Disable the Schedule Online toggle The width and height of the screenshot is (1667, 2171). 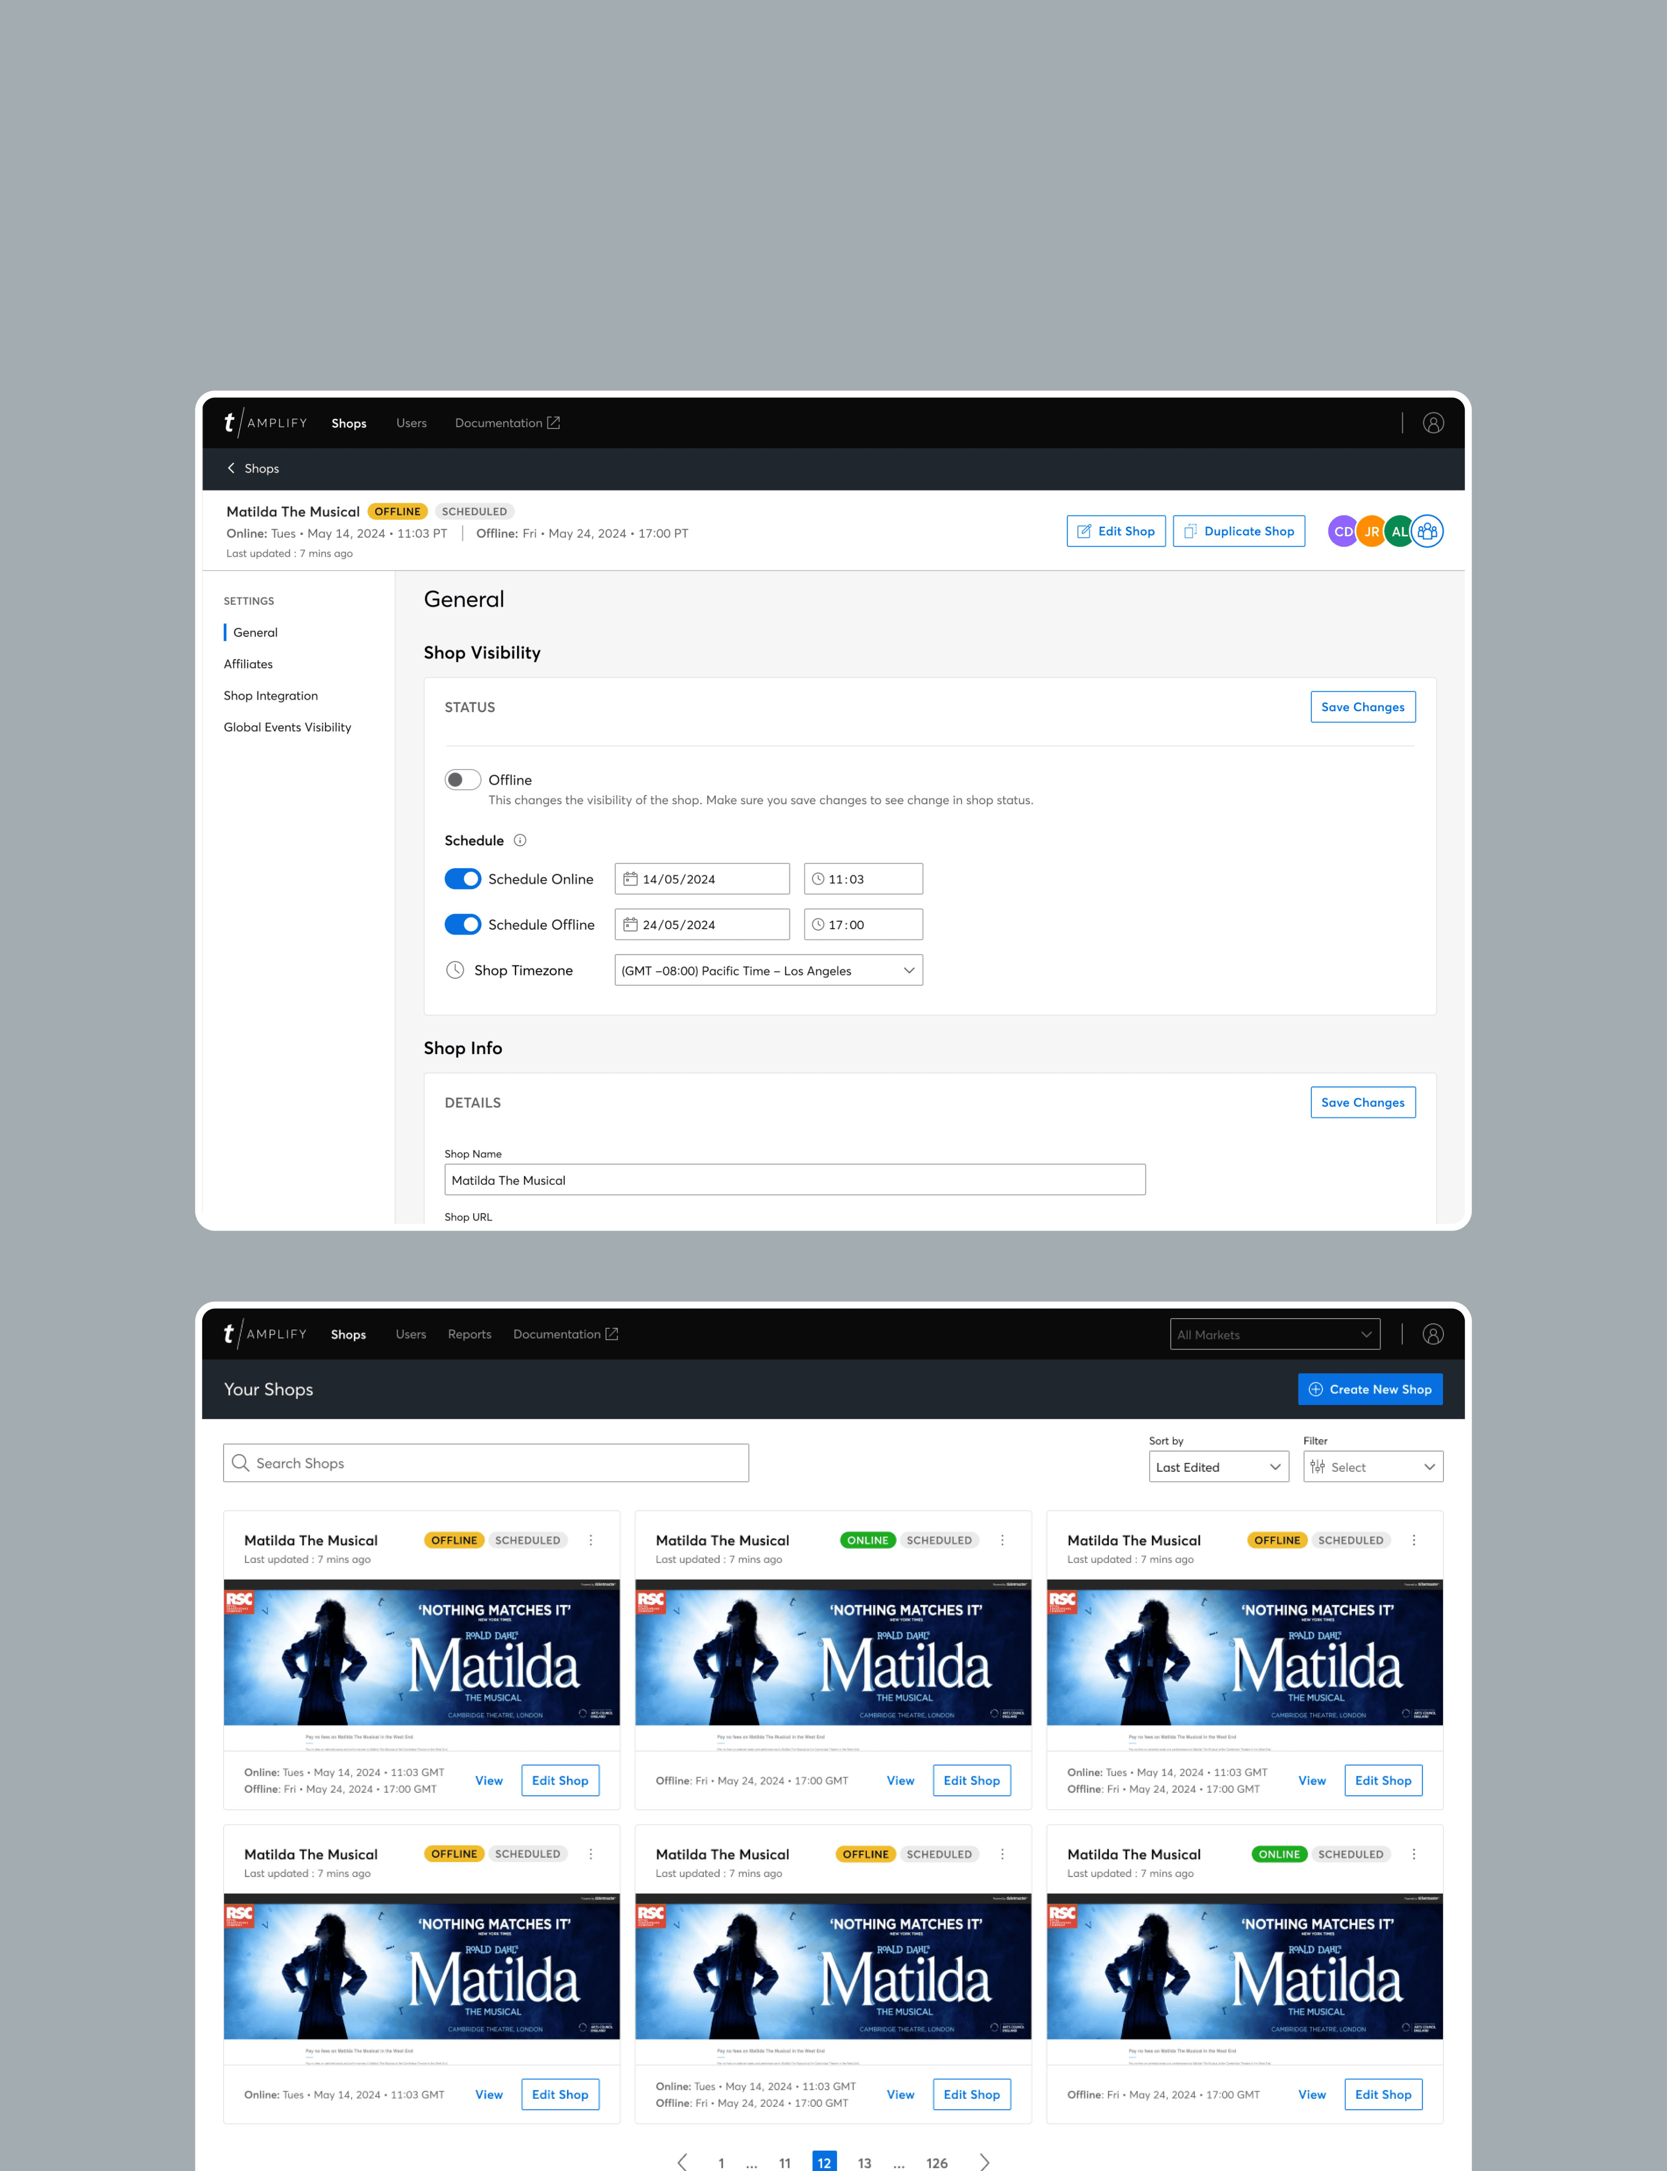[x=462, y=879]
